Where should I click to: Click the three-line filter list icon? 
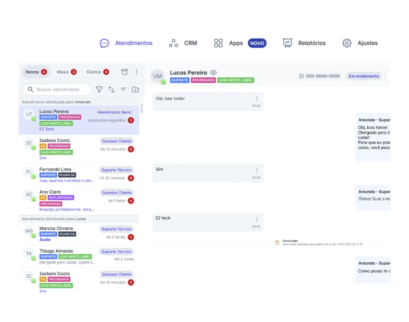(x=123, y=90)
